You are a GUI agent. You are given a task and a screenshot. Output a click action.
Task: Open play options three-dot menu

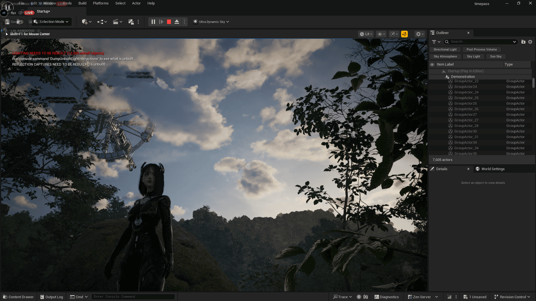coord(184,22)
